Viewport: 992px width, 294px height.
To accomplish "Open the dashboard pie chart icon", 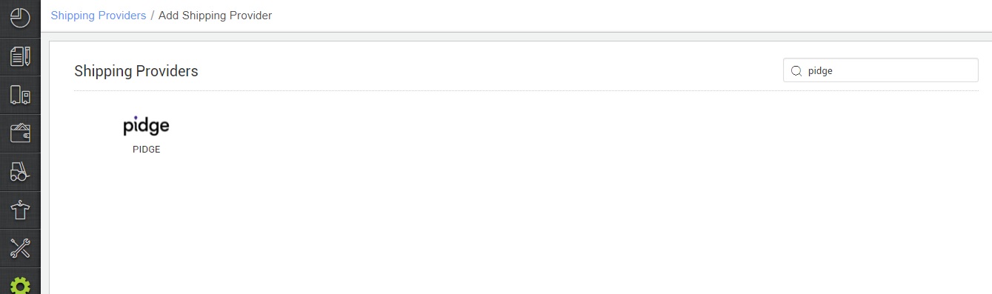I will [20, 18].
